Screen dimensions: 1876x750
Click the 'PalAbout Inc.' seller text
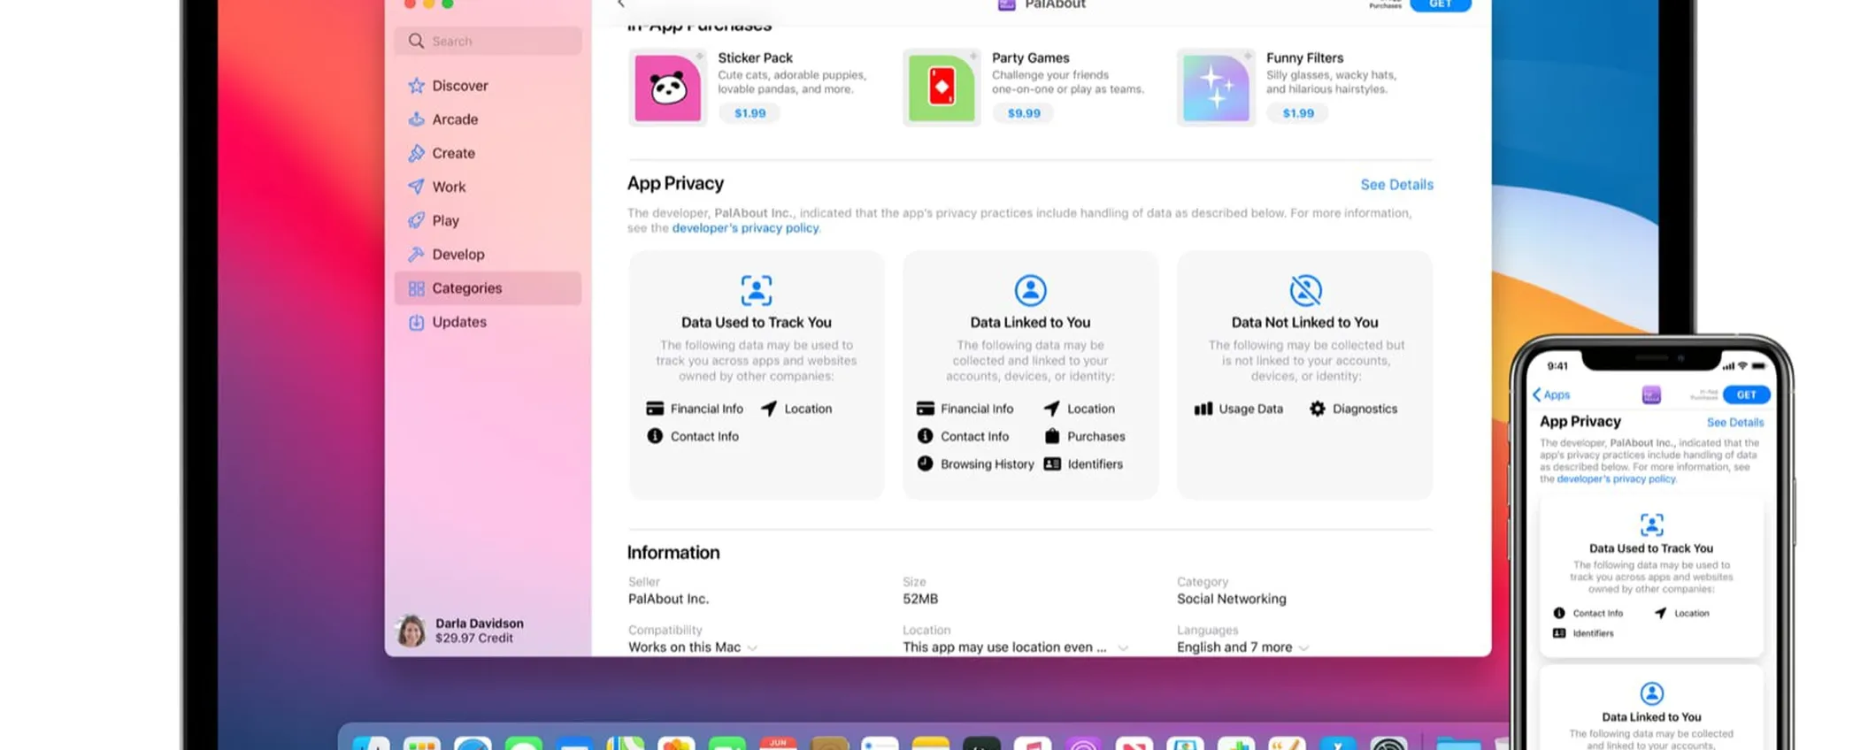[668, 599]
